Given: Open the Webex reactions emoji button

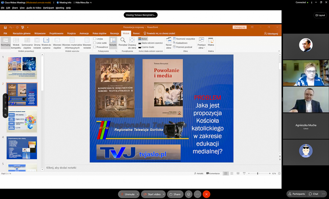Looking at the screenshot, I should [x=189, y=194].
